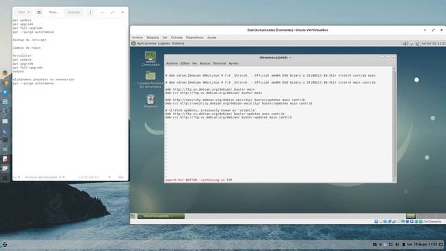446x251 pixels.
Task: Click new tab icon in text editor header
Action: (39, 13)
